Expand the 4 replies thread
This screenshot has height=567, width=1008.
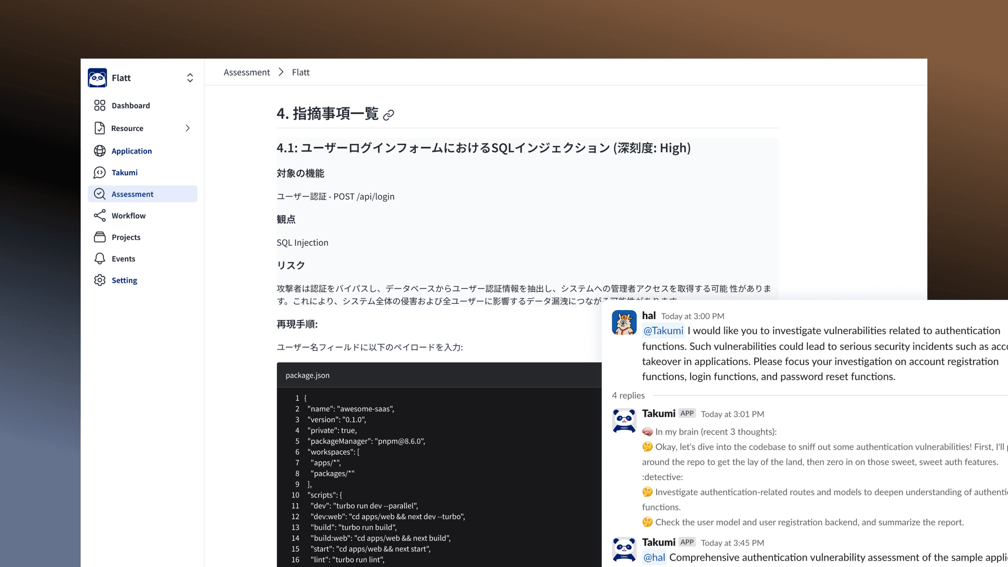[x=628, y=395]
